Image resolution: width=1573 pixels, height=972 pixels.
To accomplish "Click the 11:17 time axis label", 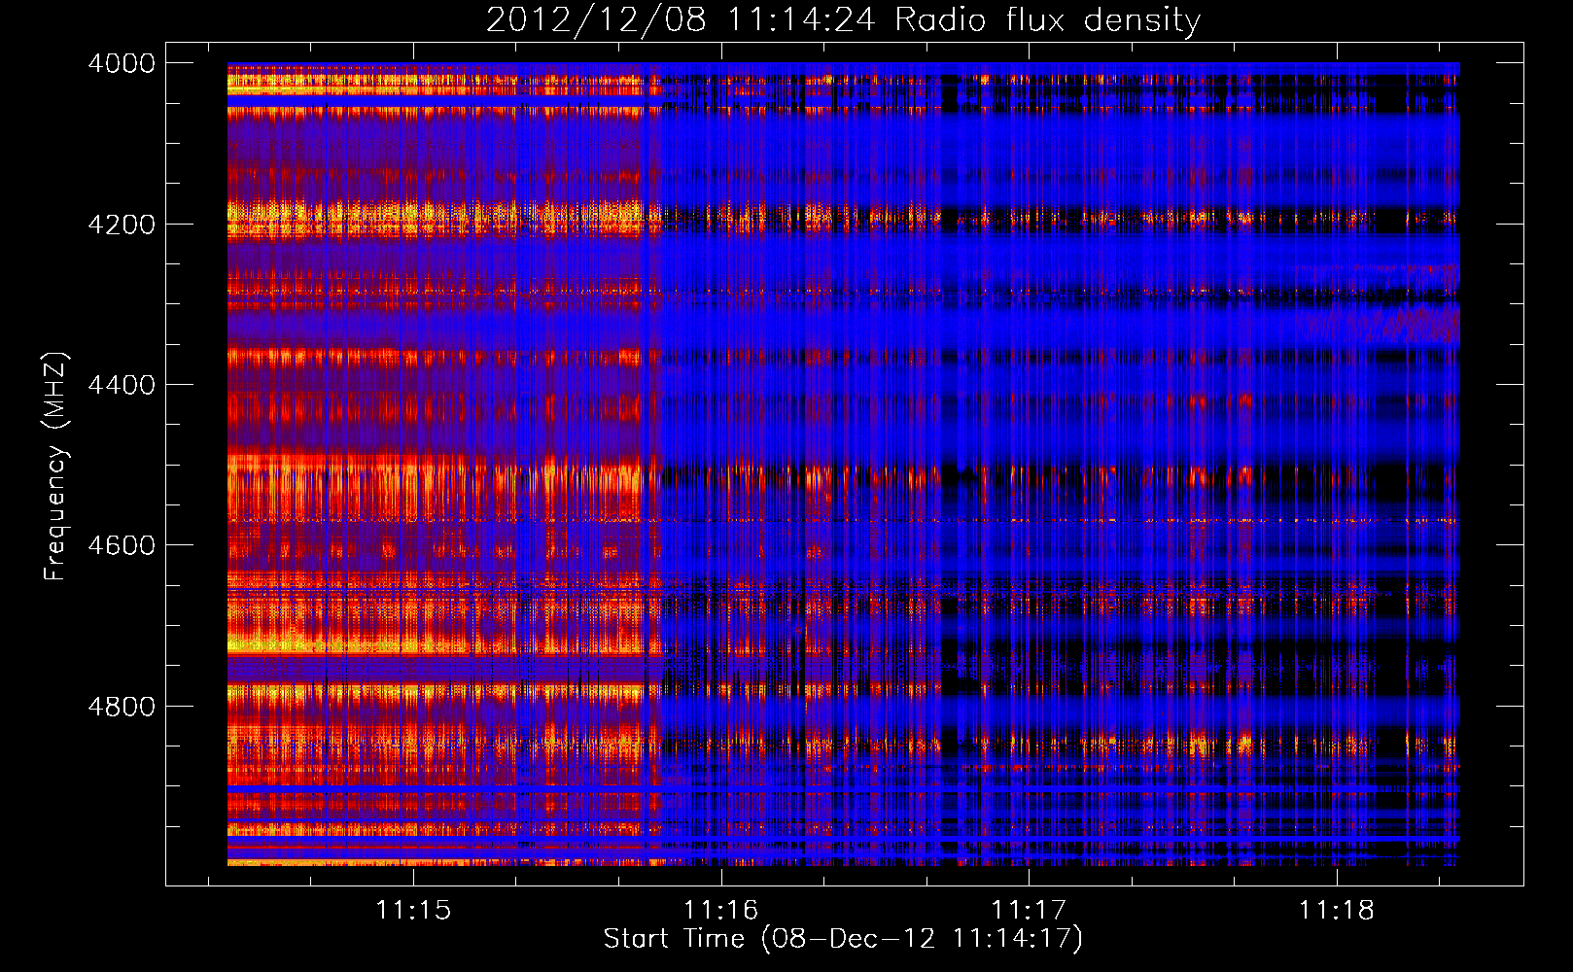I will pos(1029,911).
